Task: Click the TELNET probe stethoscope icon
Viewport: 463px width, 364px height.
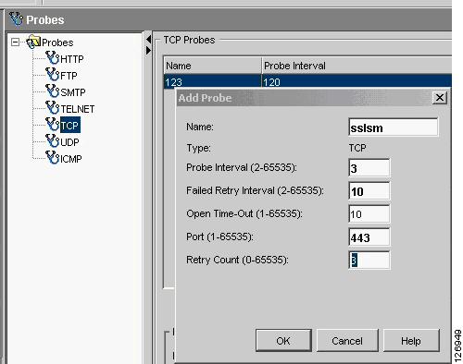Action: click(x=52, y=107)
